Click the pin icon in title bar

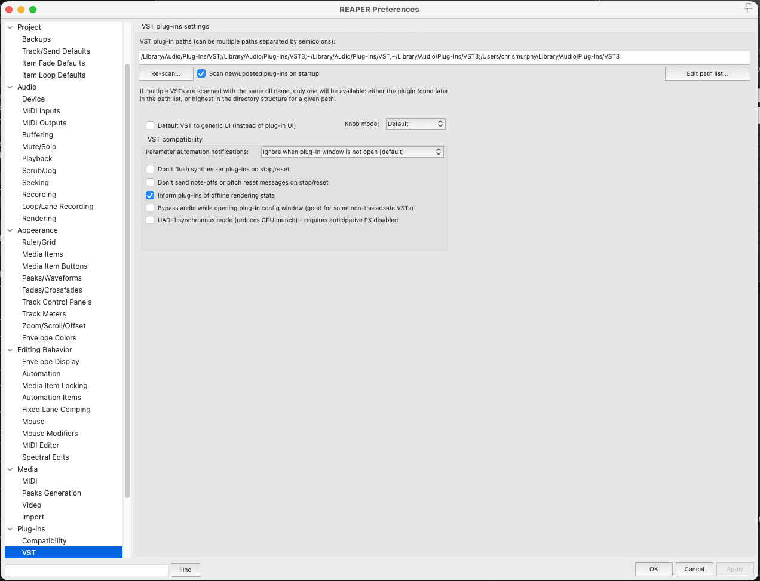tap(748, 8)
